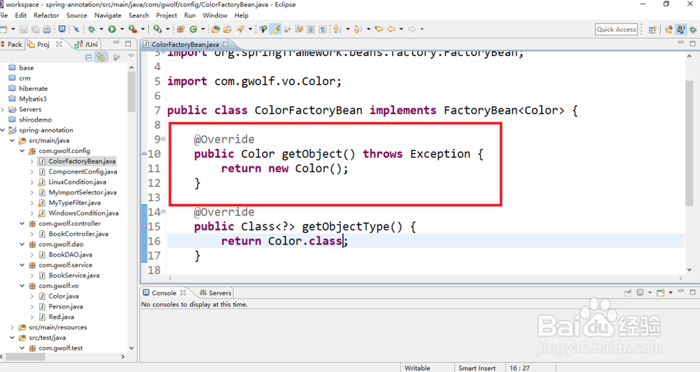Click the Back navigation arrow

(x=391, y=29)
